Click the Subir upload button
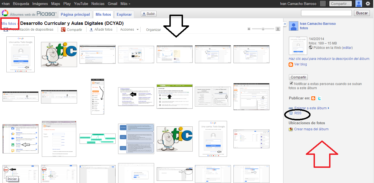Screen dimensions: 374x183 [x=149, y=14]
